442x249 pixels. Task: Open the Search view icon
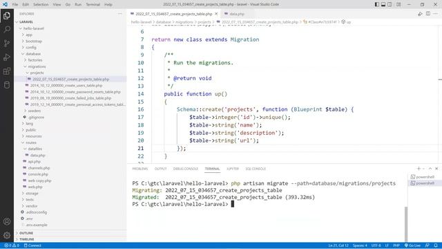pos(7,29)
